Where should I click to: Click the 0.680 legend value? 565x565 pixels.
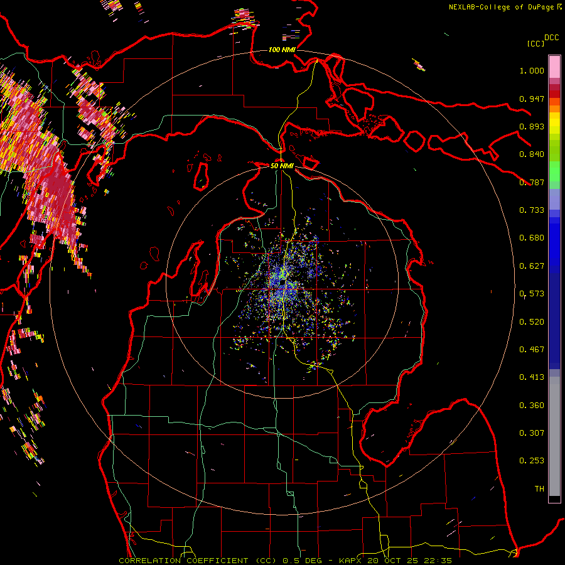point(532,238)
